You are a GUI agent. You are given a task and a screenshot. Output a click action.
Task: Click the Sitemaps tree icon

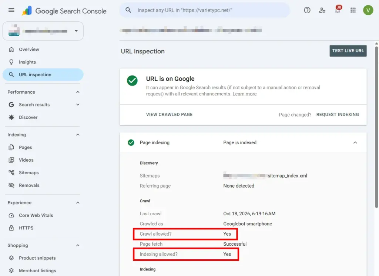[11, 172]
